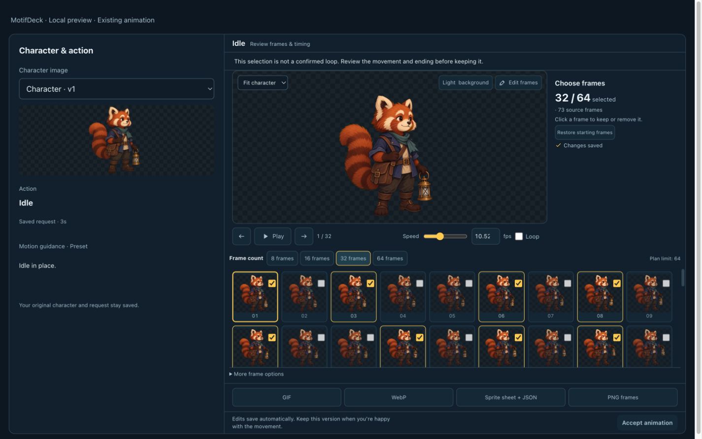Play the Idle animation
Image resolution: width=702 pixels, height=439 pixels.
273,236
